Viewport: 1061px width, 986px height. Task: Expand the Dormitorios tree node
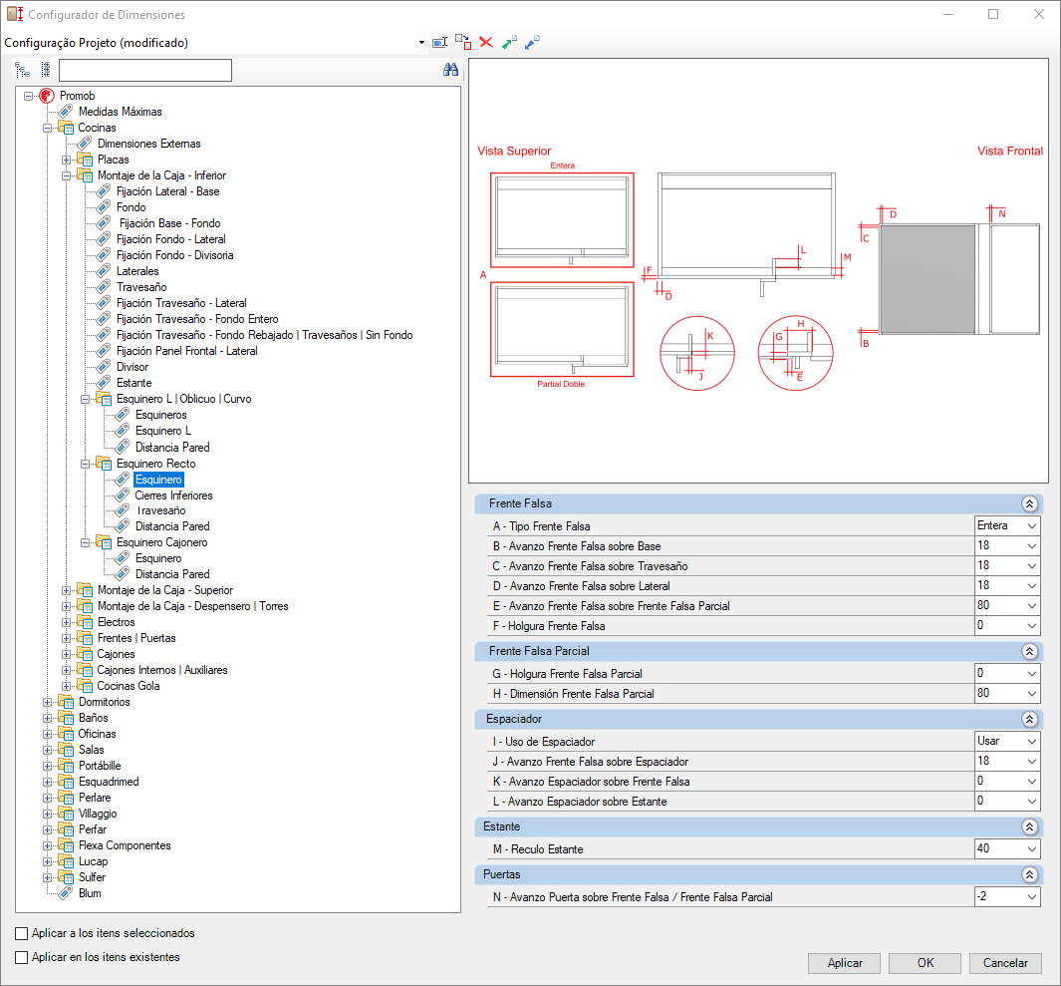pos(48,702)
